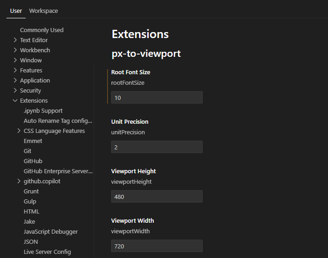Select Application in settings tree

[35, 81]
